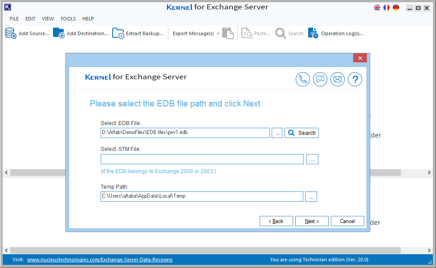Click the Extract Backup folder icon
This screenshot has height=268, width=436.
coord(118,33)
